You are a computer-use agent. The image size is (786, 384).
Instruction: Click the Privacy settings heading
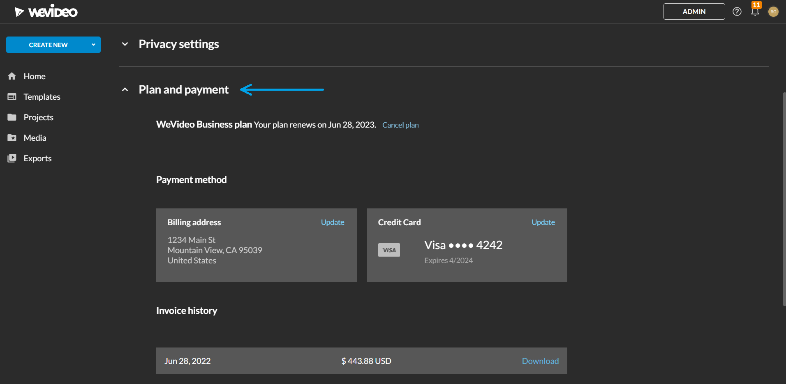coord(179,44)
